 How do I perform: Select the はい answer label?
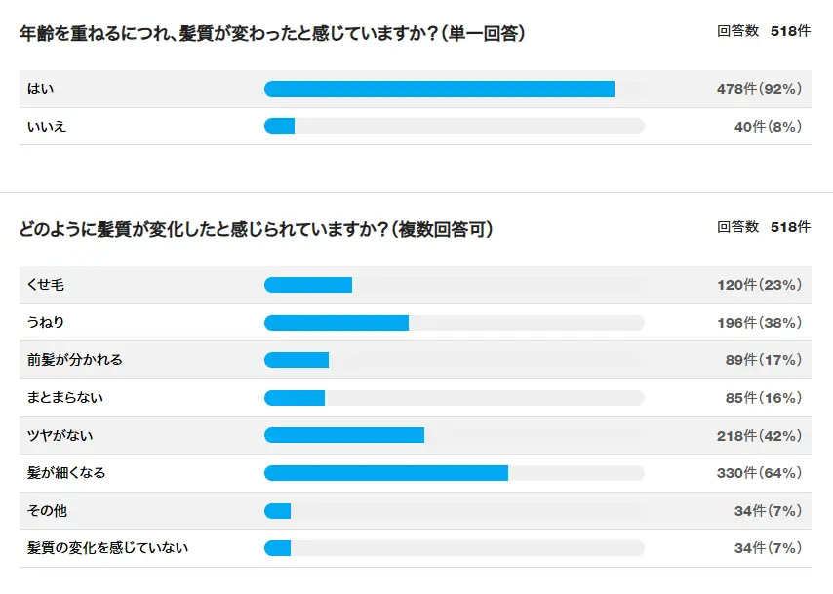(41, 89)
